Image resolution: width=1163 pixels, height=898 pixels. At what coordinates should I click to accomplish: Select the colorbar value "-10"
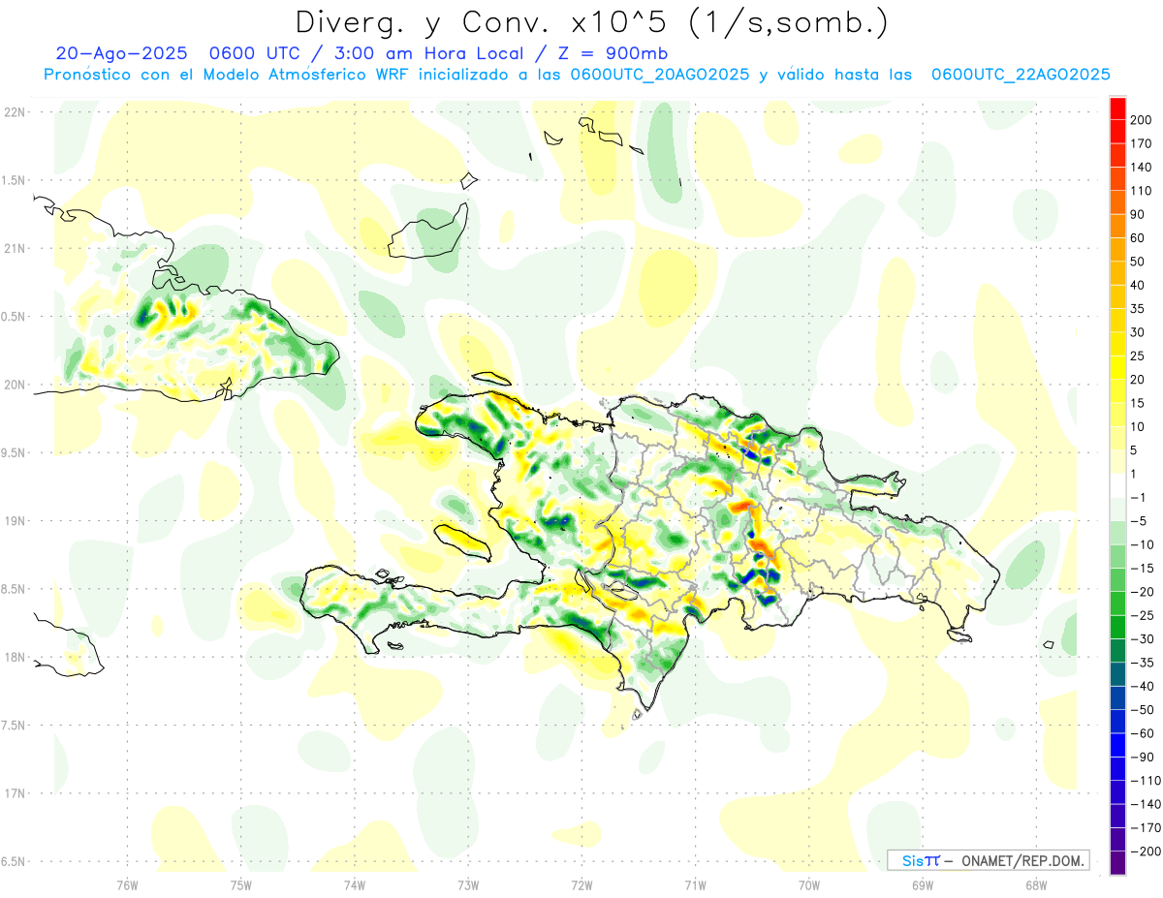[x=1142, y=544]
